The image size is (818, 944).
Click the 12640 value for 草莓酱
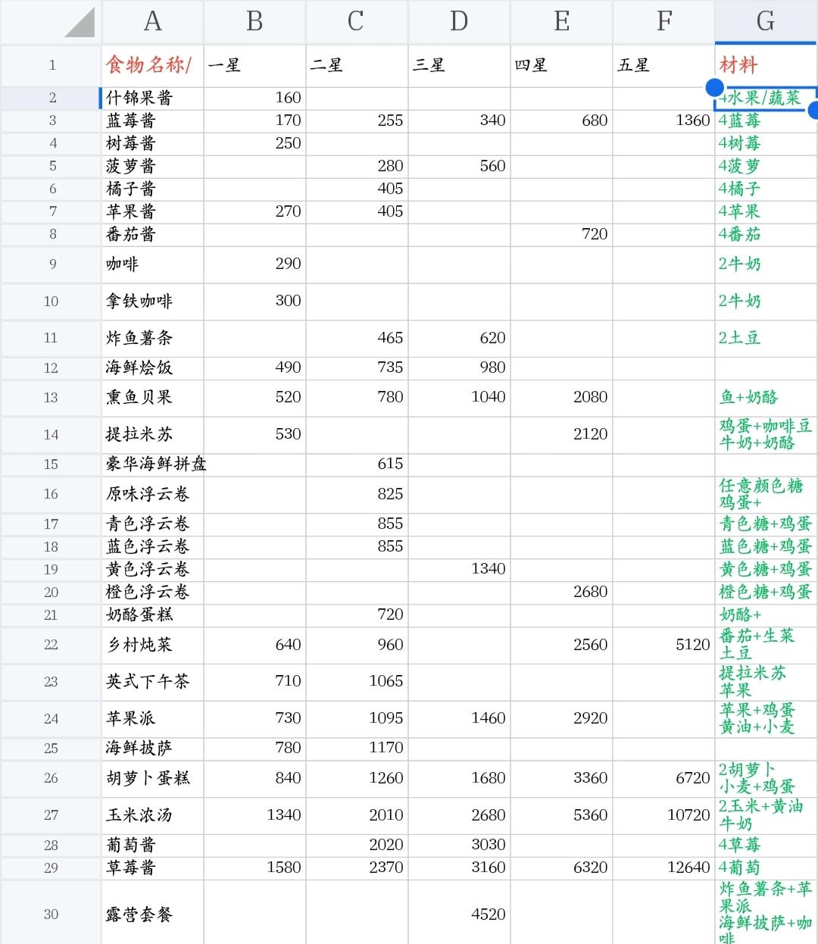[x=663, y=868]
